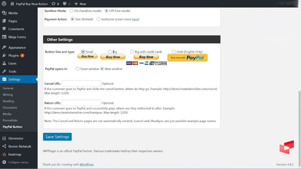Click the heatmap flame icon
This screenshot has height=169, width=301.
pyautogui.click(x=4, y=154)
